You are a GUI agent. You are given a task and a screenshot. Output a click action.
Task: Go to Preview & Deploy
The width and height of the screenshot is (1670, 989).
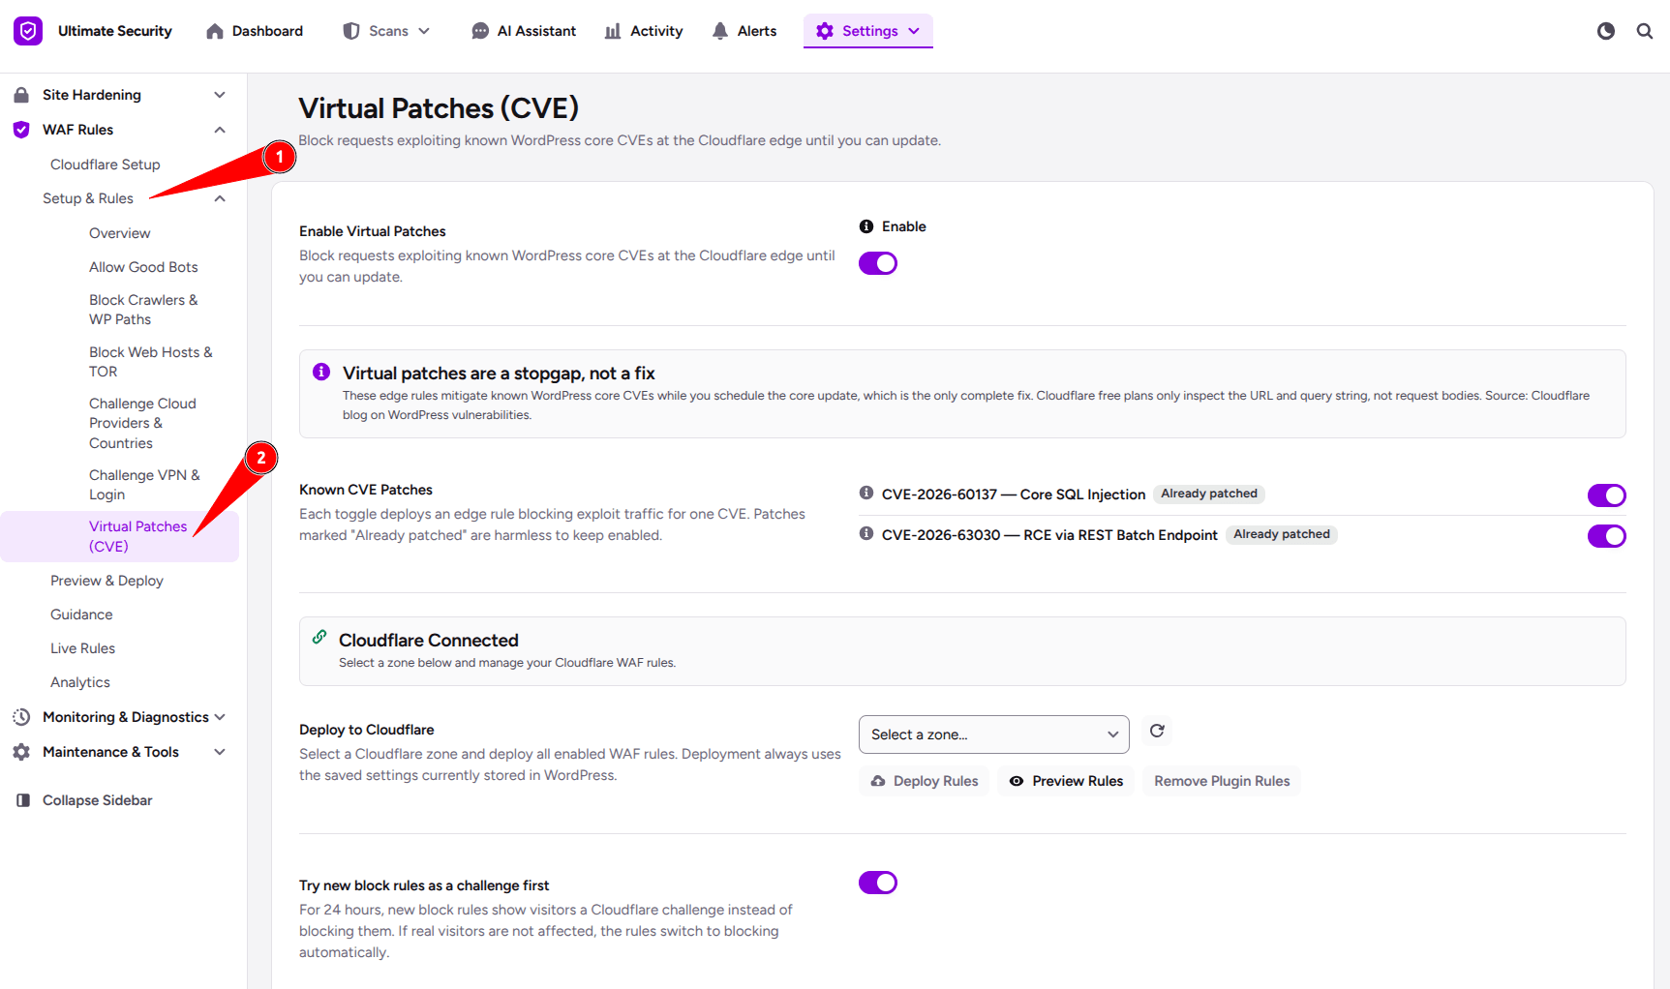[106, 581]
